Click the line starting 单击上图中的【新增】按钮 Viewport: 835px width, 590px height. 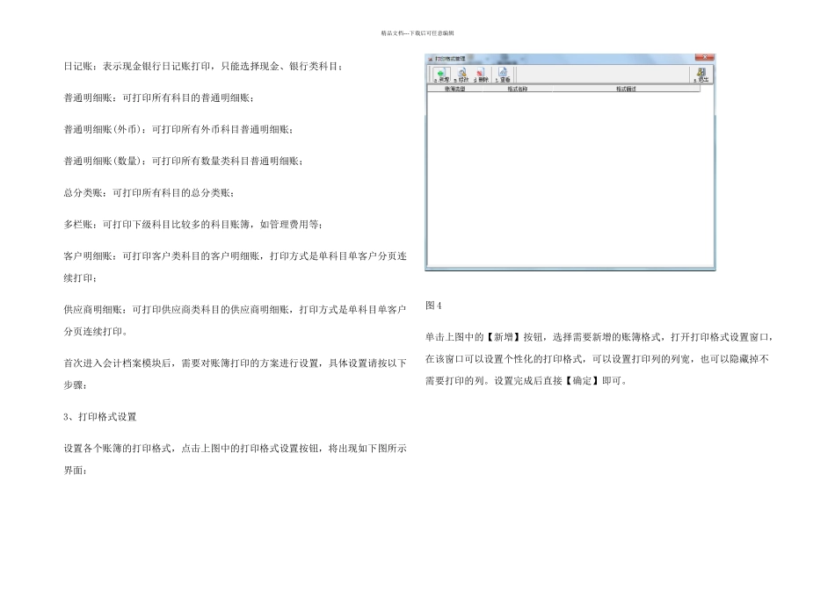tap(599, 337)
